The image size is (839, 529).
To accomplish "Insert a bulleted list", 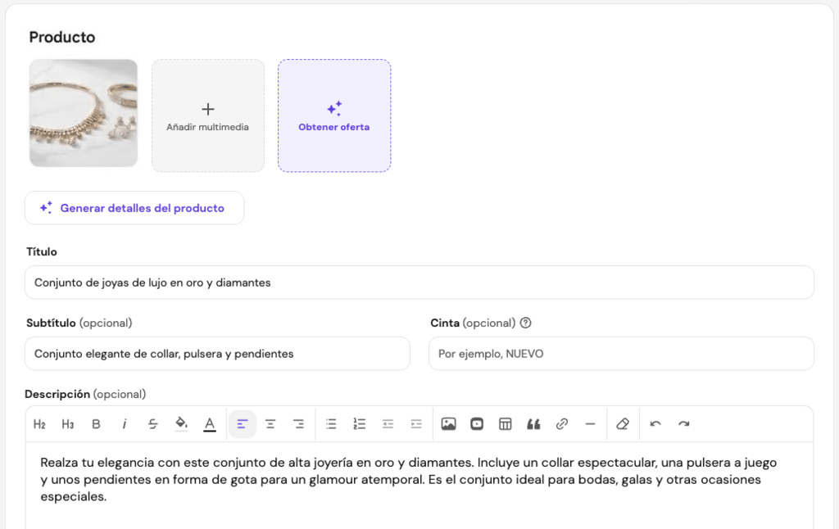I will (x=331, y=424).
